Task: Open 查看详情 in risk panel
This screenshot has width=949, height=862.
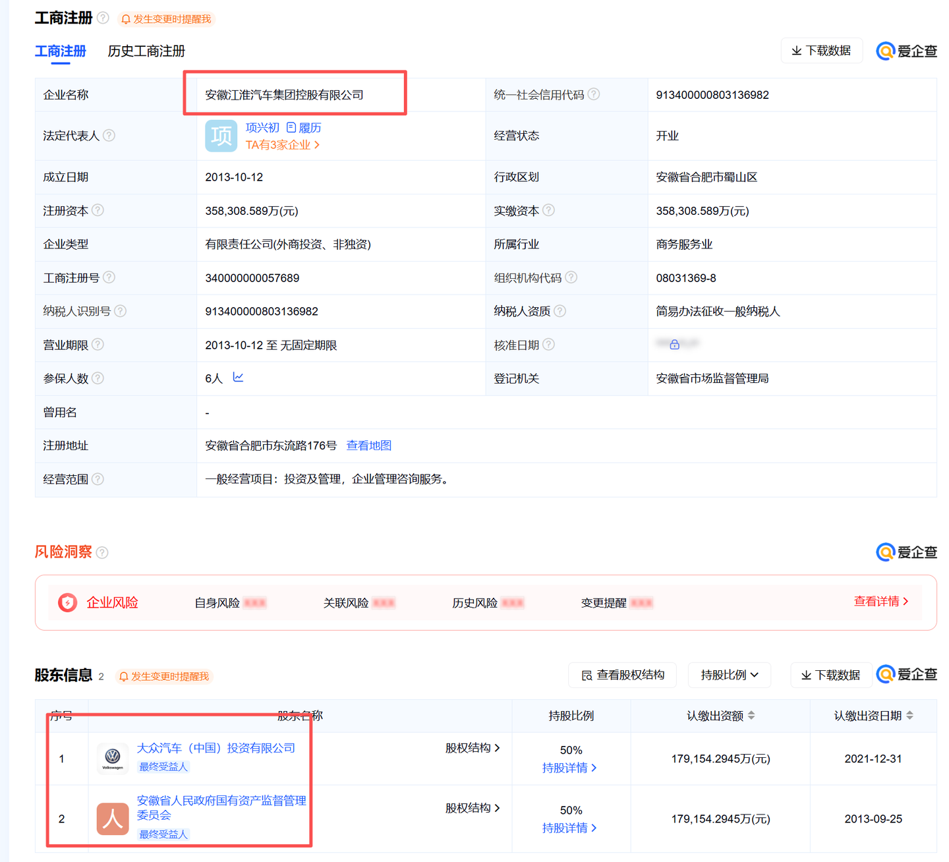Action: [881, 601]
